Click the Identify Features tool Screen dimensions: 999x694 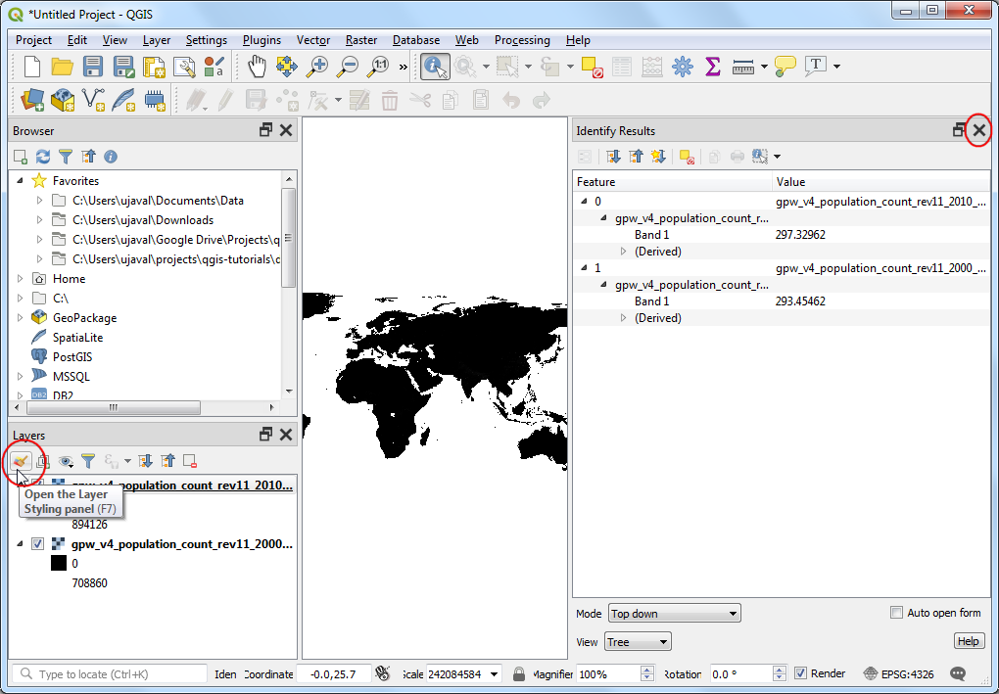435,67
